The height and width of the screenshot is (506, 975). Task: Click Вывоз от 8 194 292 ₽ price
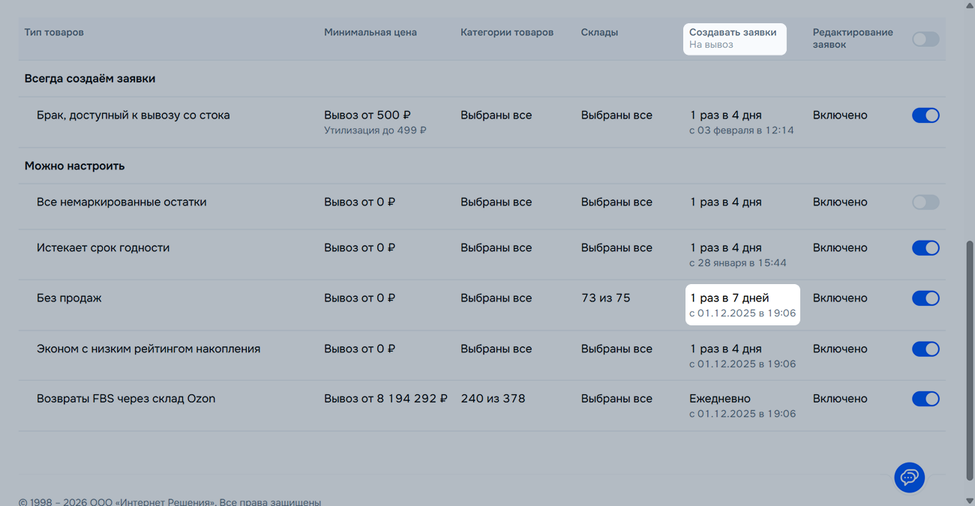coord(385,399)
